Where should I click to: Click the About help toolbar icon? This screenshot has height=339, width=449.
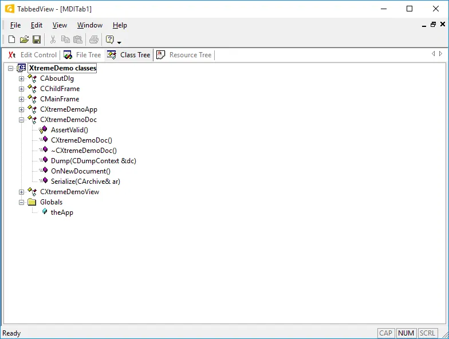tap(110, 39)
